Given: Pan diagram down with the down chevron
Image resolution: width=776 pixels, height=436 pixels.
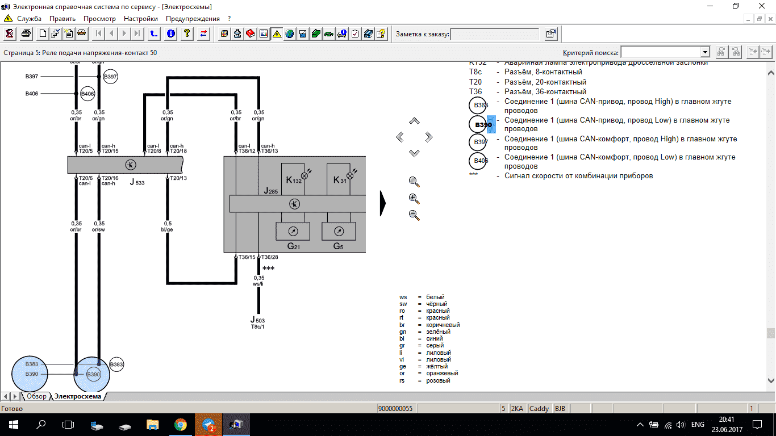Looking at the screenshot, I should point(414,153).
